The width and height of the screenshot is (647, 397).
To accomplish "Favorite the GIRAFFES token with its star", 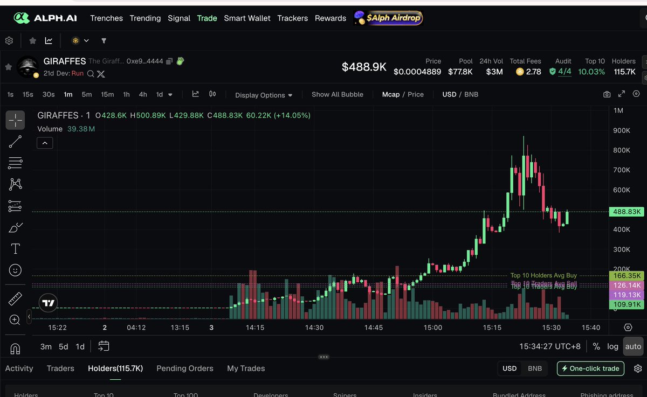I will pos(8,67).
